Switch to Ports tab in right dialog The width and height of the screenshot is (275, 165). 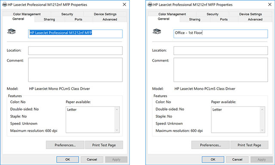click(x=224, y=19)
